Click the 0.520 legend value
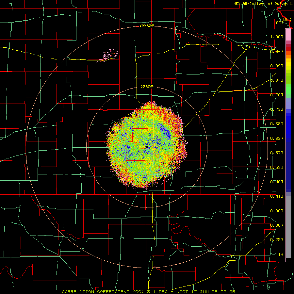Image resolution: width=294 pixels, height=294 pixels. pyautogui.click(x=277, y=168)
